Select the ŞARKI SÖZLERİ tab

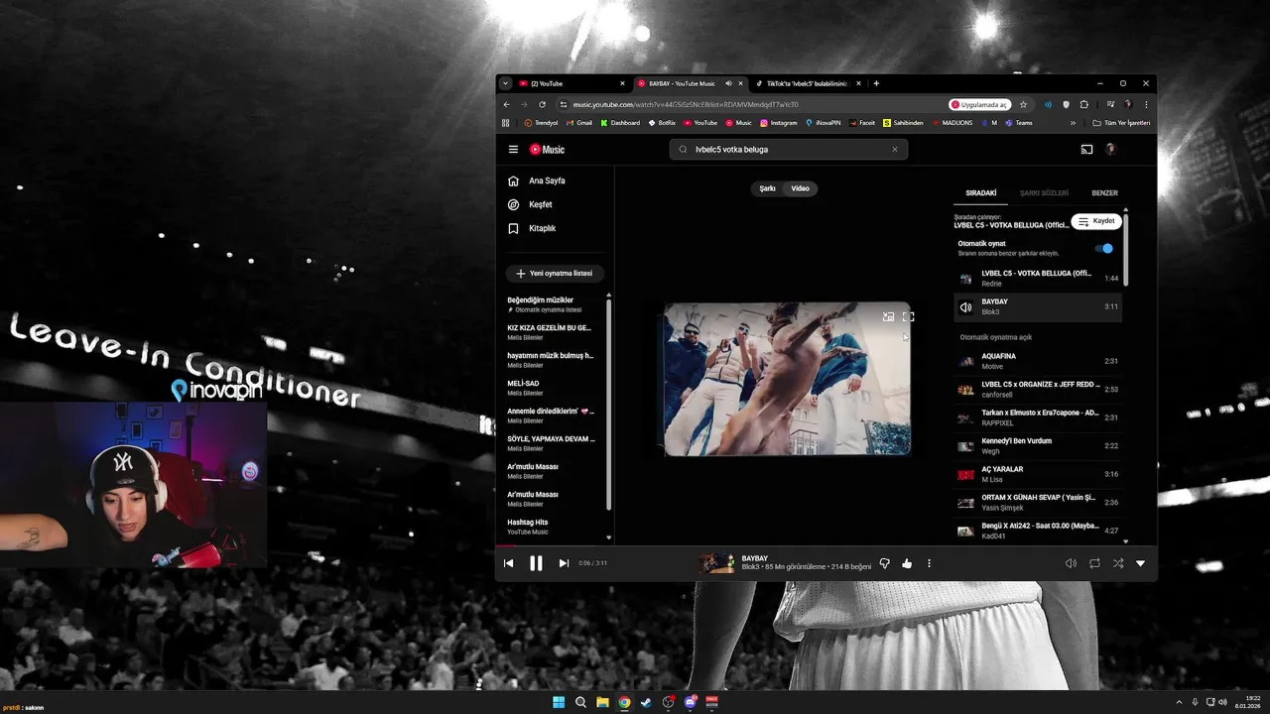pos(1045,193)
